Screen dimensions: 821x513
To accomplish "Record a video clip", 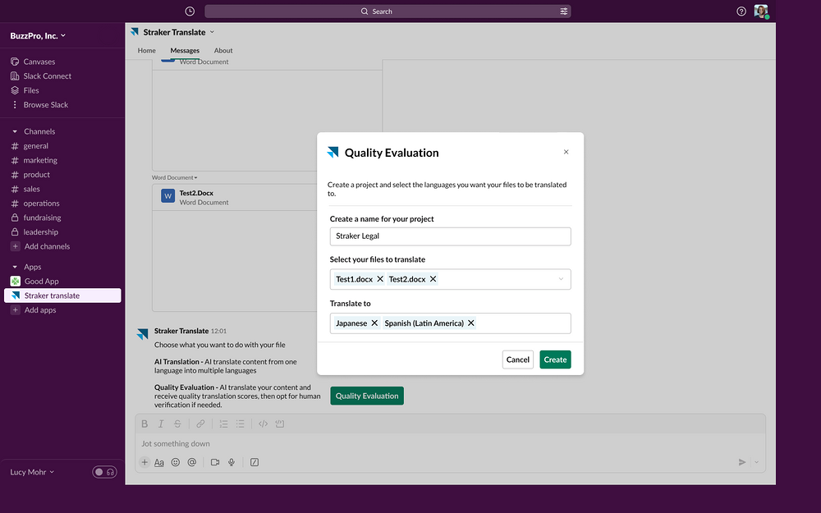I will click(x=214, y=462).
